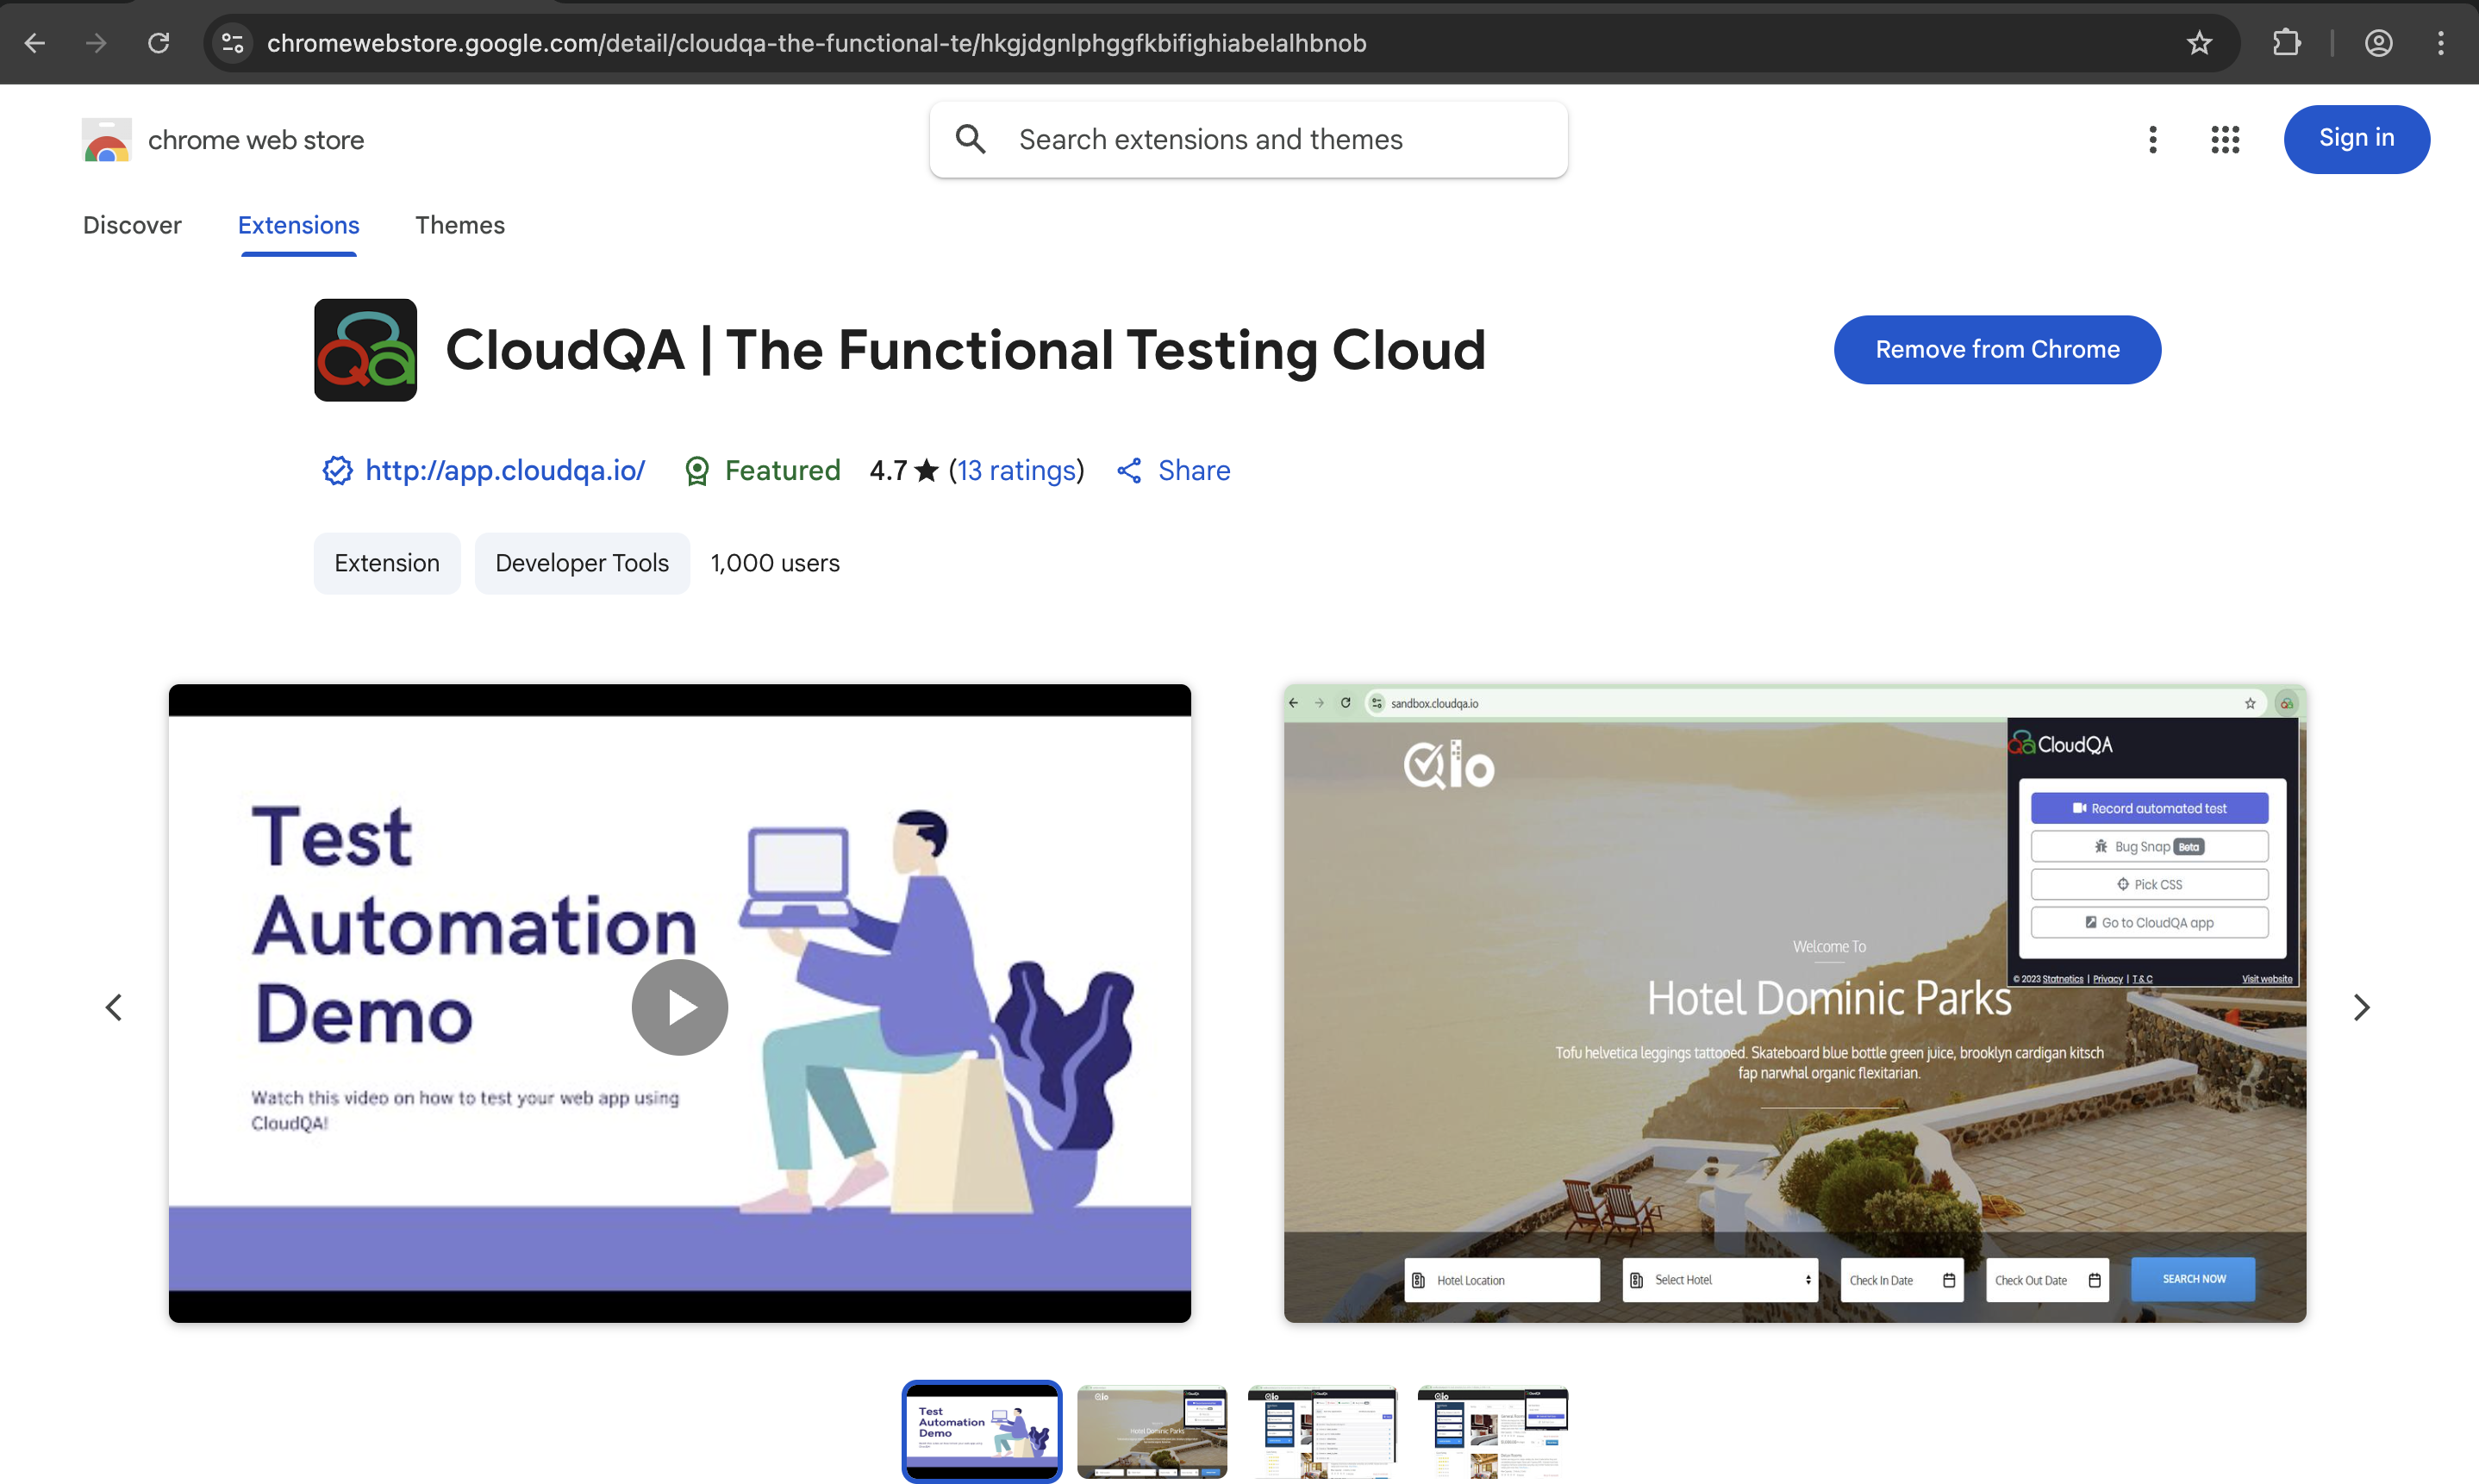The width and height of the screenshot is (2479, 1484).
Task: Toggle the bookmark star in the address bar
Action: tap(2200, 43)
